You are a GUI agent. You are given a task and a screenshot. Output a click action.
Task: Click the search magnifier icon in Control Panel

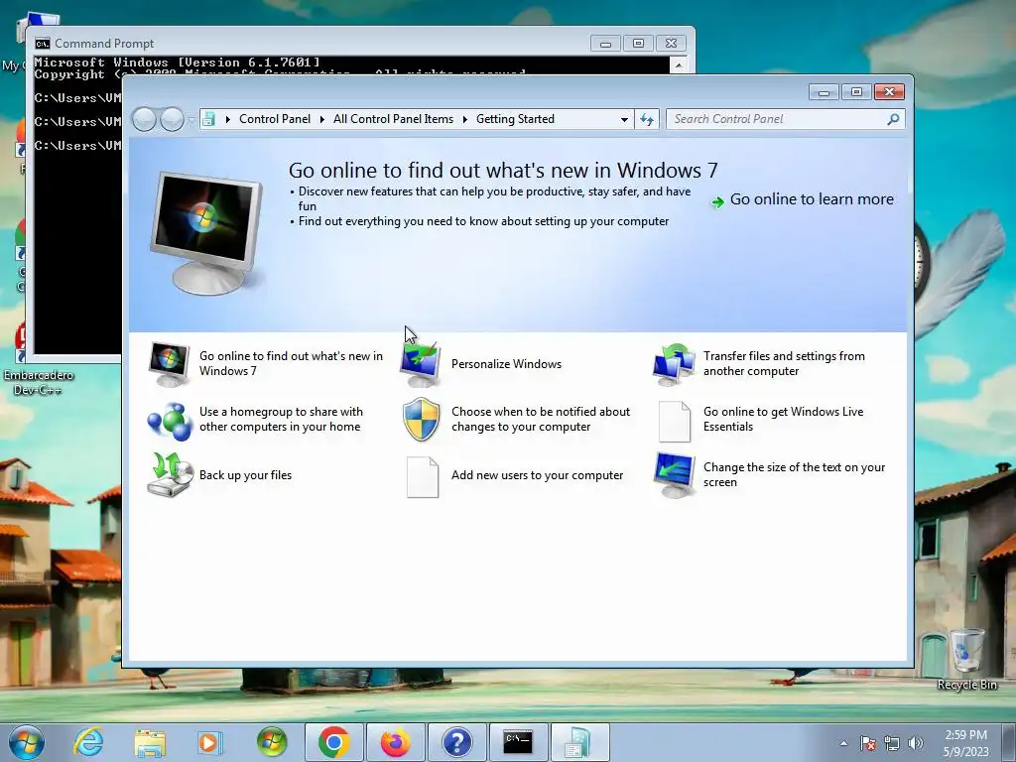point(893,119)
